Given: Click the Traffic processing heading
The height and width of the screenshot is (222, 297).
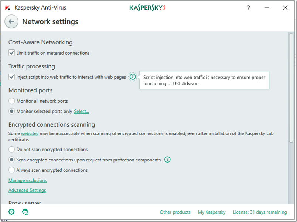Looking at the screenshot, I should click(32, 66).
